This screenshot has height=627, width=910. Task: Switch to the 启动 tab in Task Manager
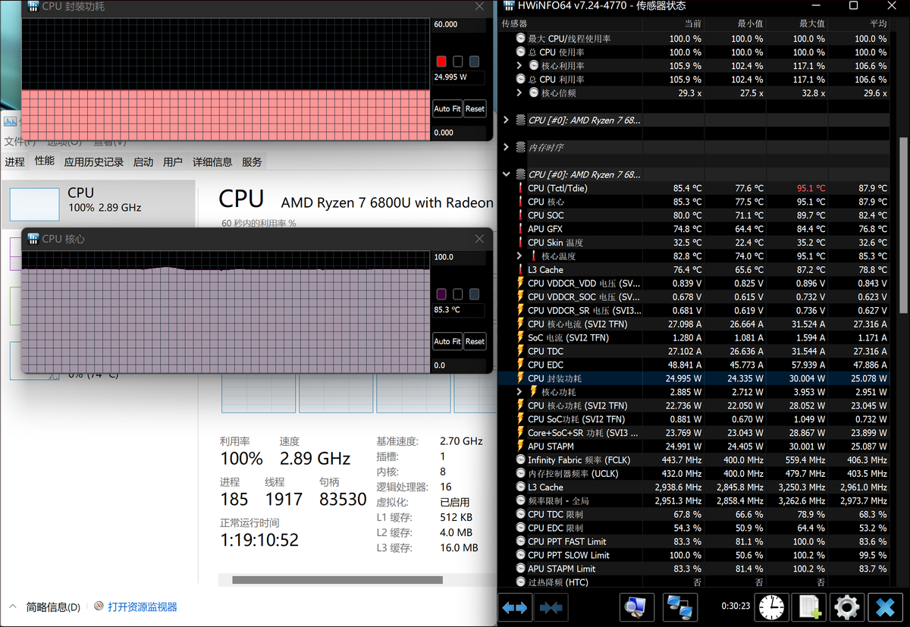pos(143,162)
